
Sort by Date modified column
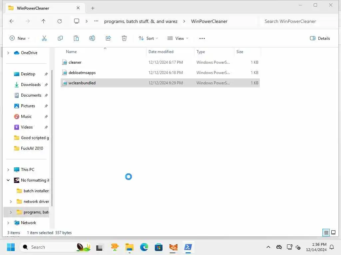tap(161, 51)
